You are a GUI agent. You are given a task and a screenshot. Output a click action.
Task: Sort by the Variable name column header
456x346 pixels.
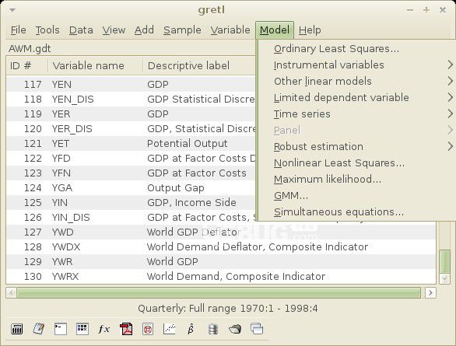click(x=96, y=65)
